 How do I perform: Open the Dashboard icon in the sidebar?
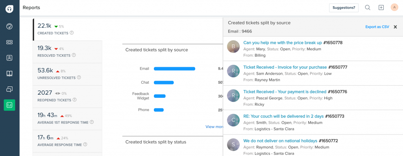(9, 26)
